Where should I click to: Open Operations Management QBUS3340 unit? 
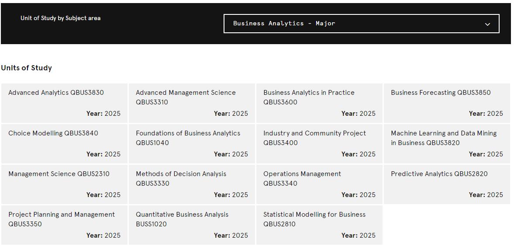tap(319, 184)
